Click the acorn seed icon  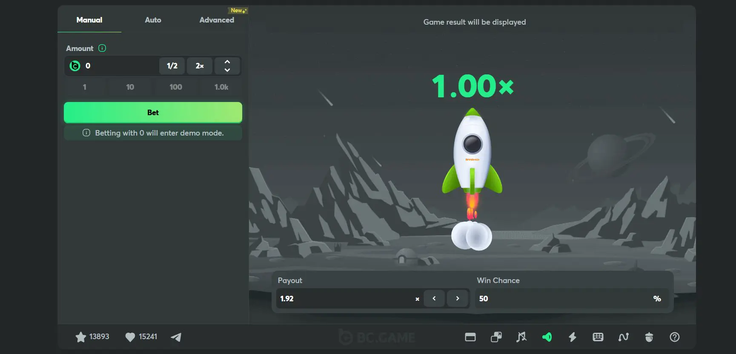coord(649,337)
